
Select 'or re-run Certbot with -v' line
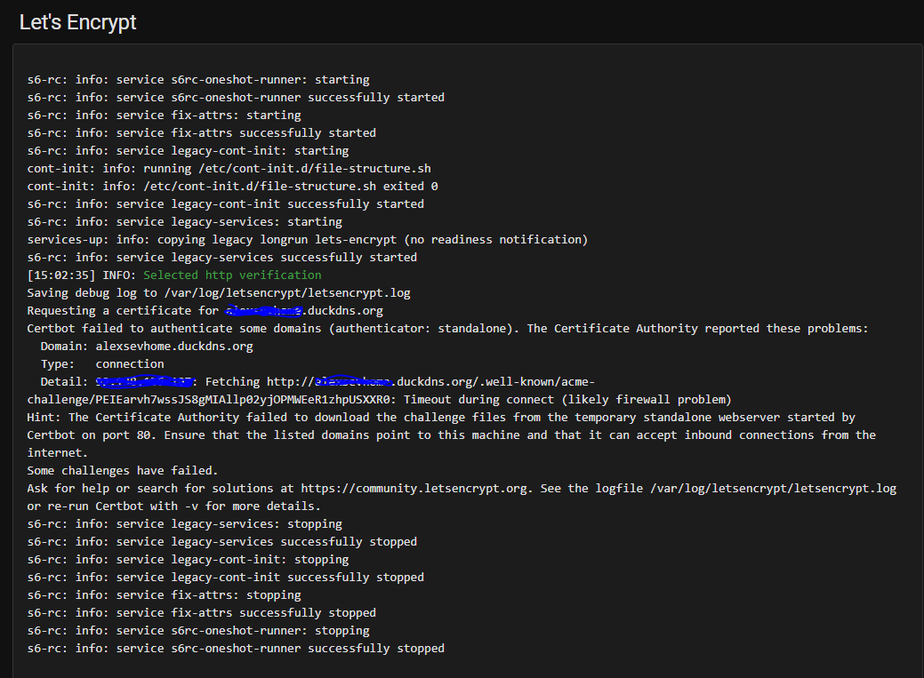point(173,506)
